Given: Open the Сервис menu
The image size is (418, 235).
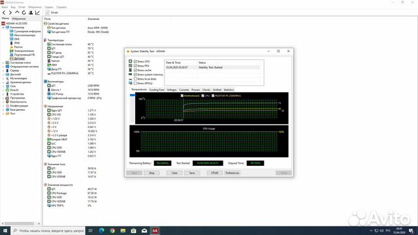Looking at the screenshot, I should [49, 7].
